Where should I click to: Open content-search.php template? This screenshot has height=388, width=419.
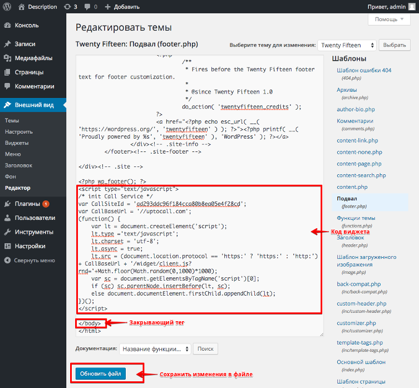click(361, 175)
